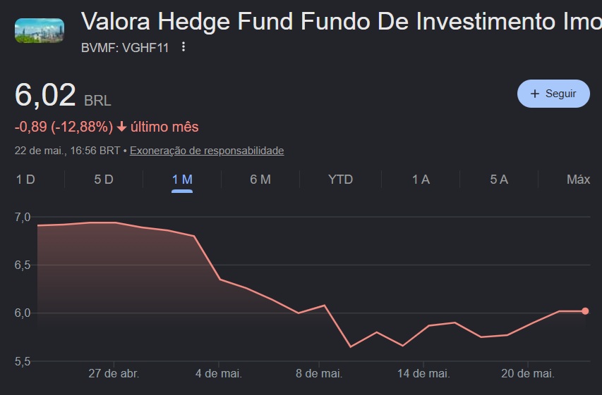Show the Máx range chart
This screenshot has width=602, height=395.
pyautogui.click(x=578, y=180)
